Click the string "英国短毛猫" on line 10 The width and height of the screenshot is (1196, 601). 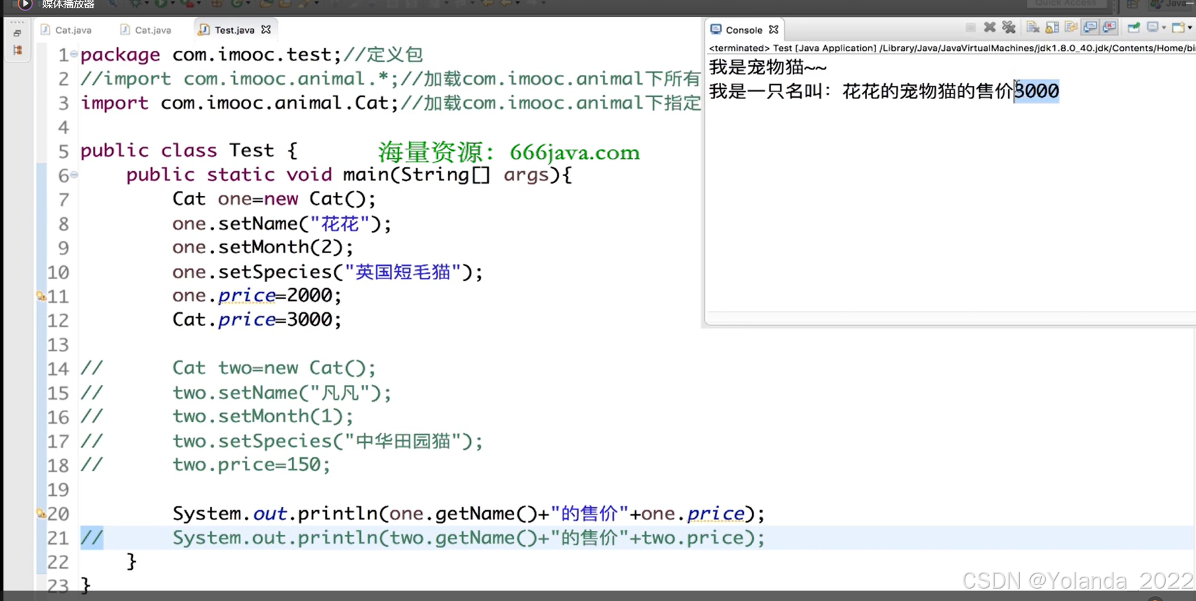[x=403, y=272]
